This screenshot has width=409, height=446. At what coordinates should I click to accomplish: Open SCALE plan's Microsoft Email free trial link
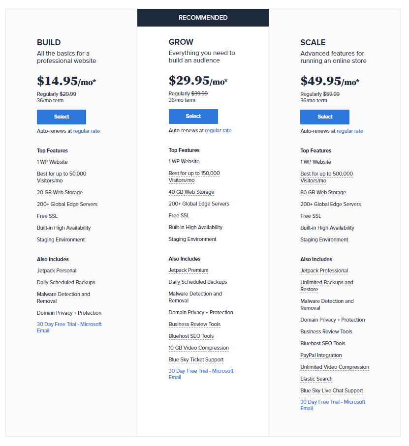point(333,405)
